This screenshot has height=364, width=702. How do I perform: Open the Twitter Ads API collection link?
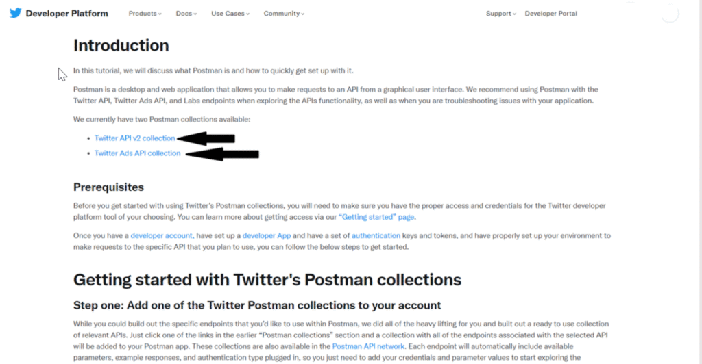[x=137, y=153]
